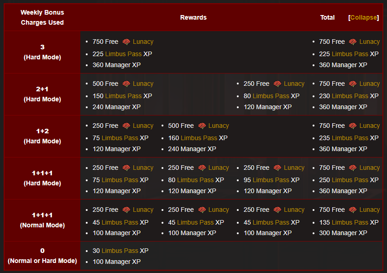Open Lunacy link after 500 Free in 1+2 row
The width and height of the screenshot is (387, 273).
(219, 126)
